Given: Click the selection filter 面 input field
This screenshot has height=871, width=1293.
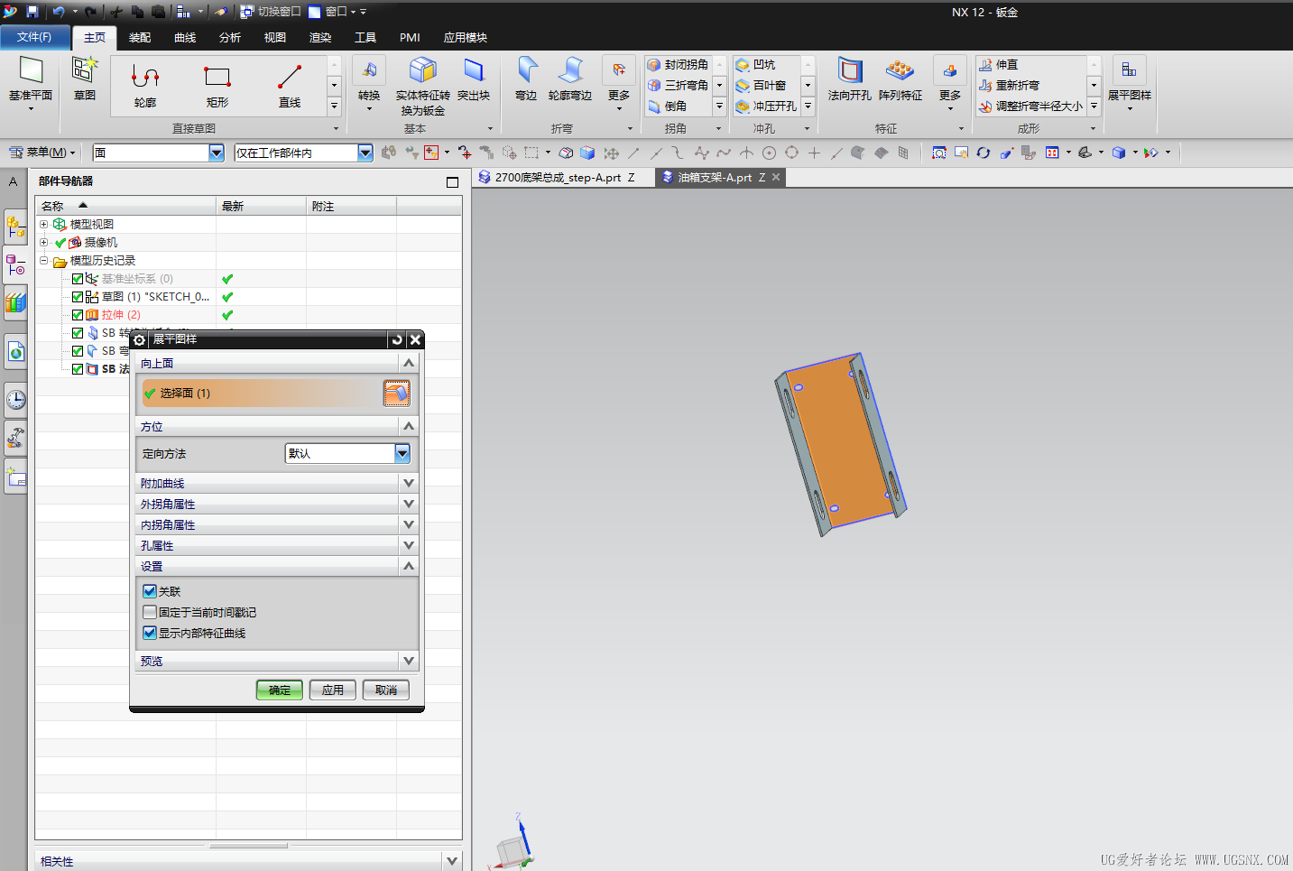Looking at the screenshot, I should [151, 153].
